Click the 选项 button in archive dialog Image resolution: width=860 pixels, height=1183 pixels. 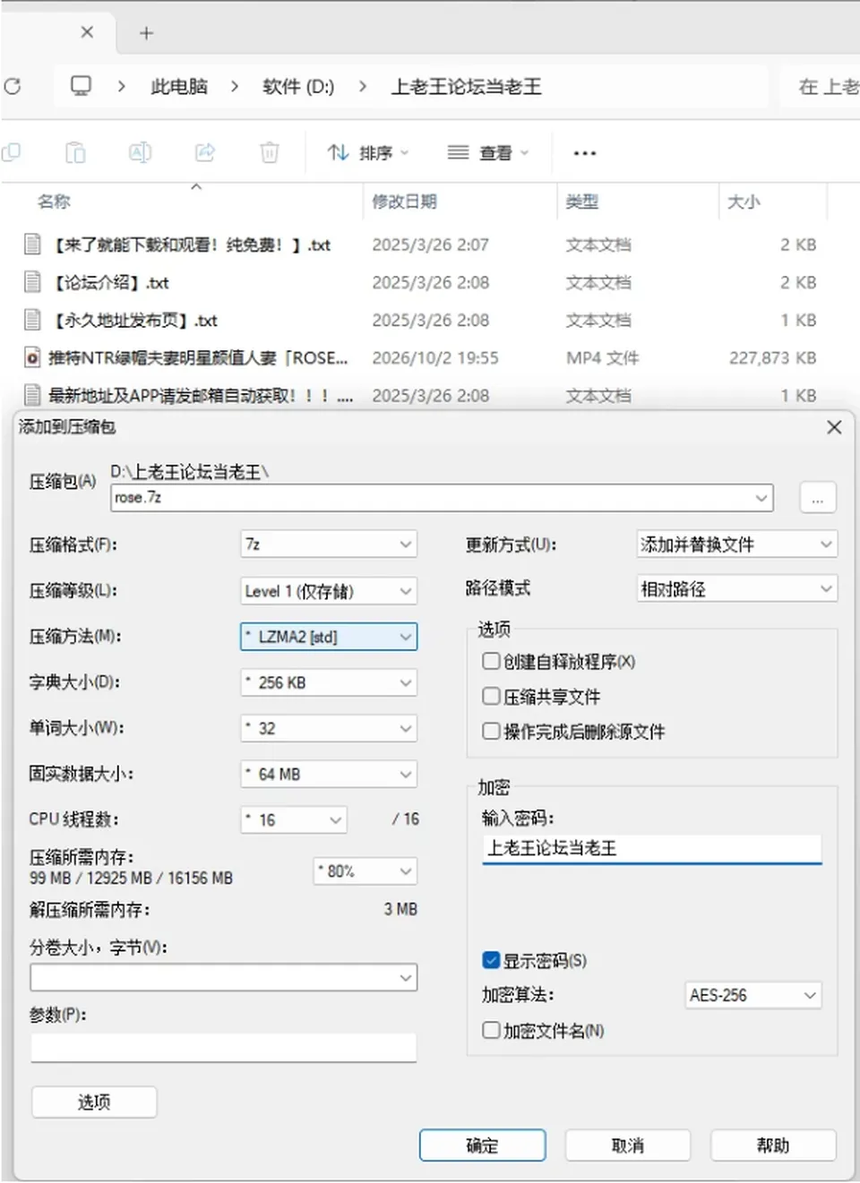94,1102
